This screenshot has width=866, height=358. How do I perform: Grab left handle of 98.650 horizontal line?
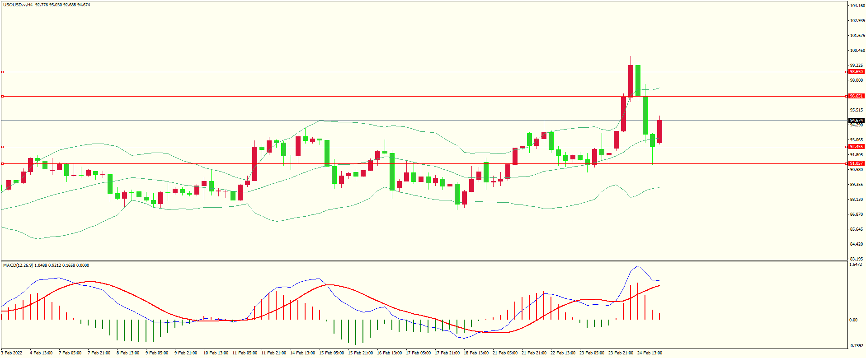coord(2,72)
